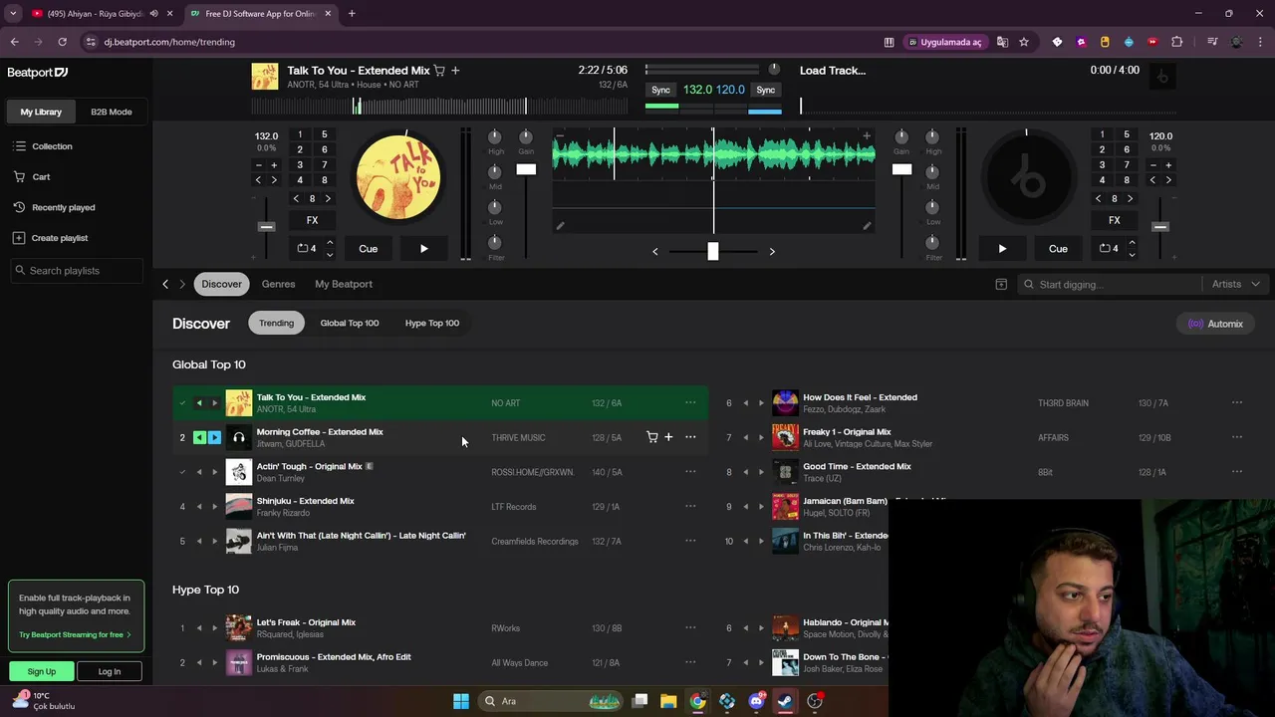Click Cue on the right deck

[1058, 249]
